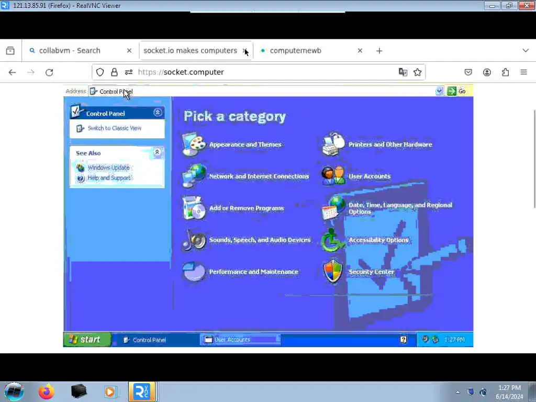536x402 pixels.
Task: Click the site padlock security icon
Action: pyautogui.click(x=114, y=72)
